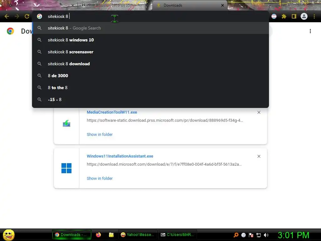The width and height of the screenshot is (321, 241).
Task: Open the flag notification tray icon
Action: 251,235
